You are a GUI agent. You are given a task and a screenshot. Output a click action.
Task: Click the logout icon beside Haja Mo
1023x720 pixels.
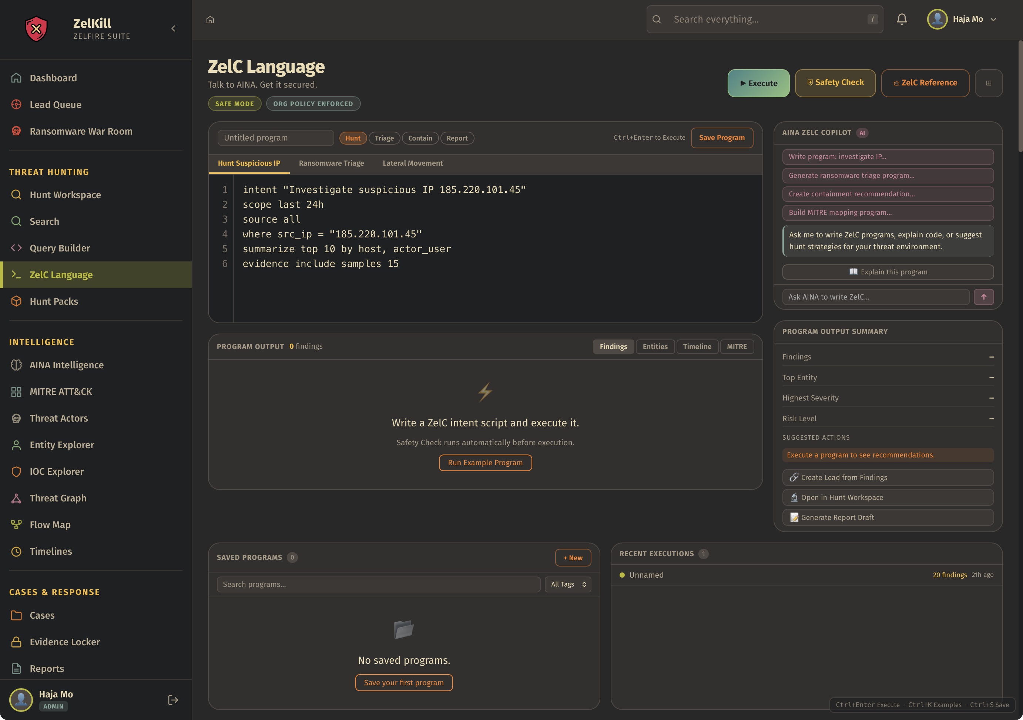173,700
